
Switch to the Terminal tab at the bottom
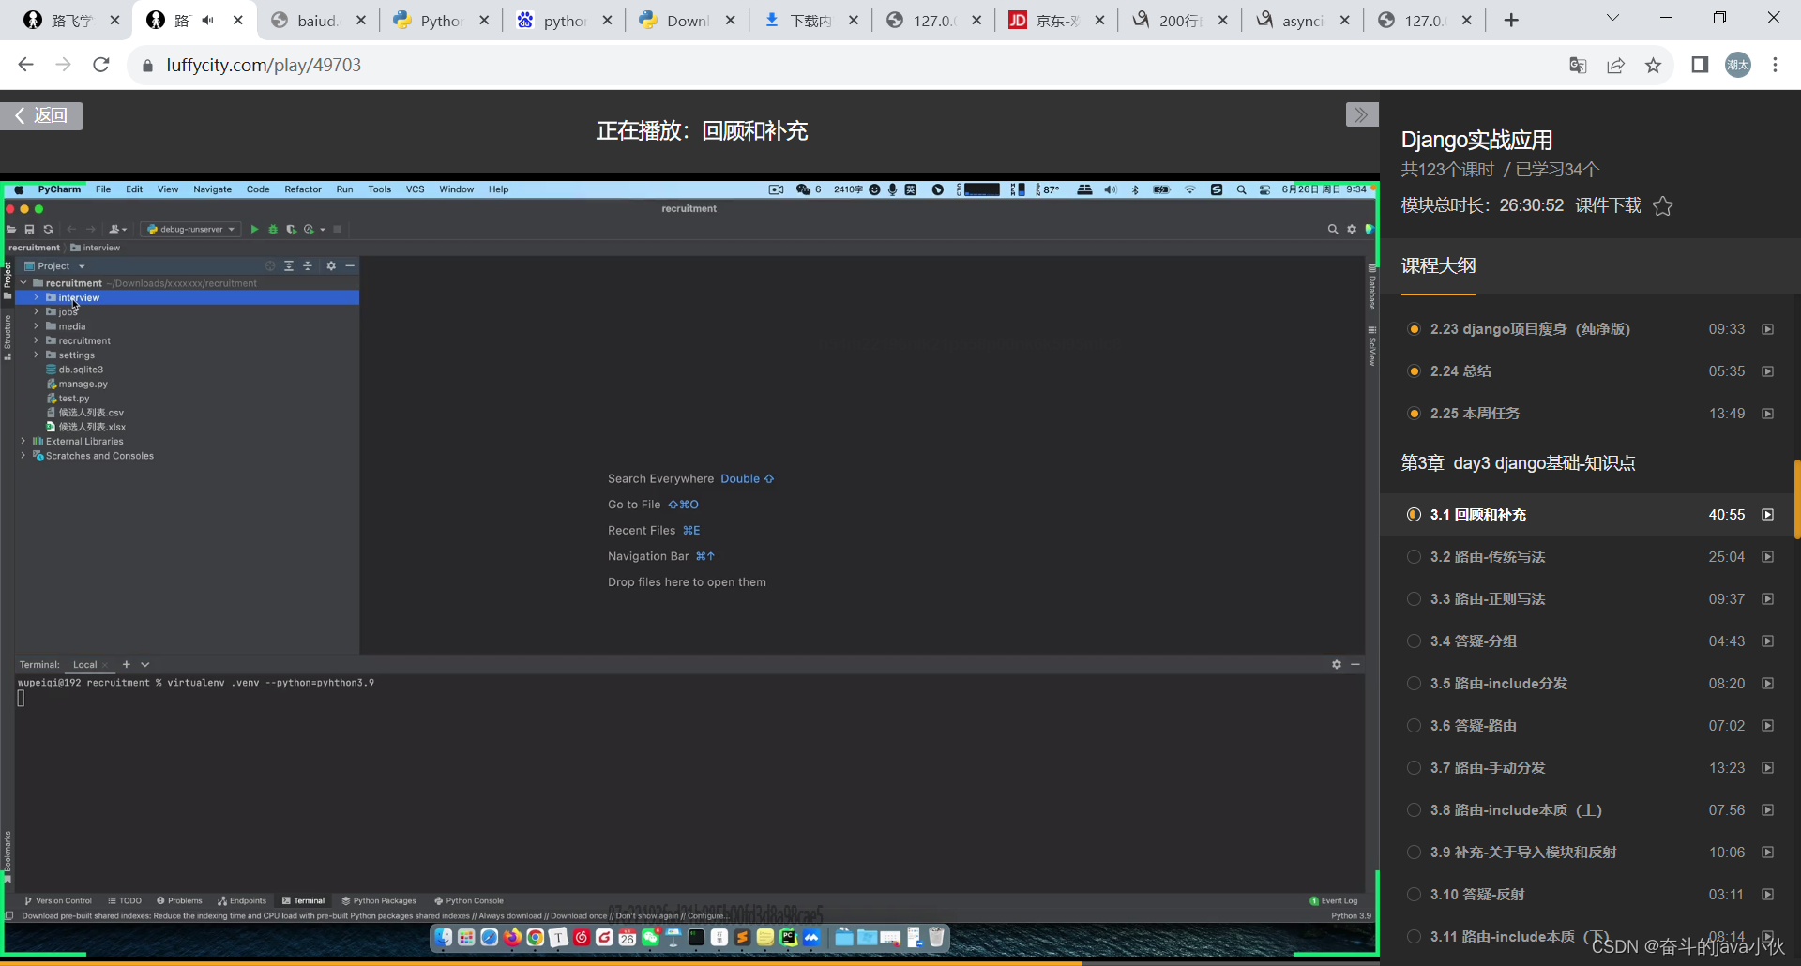coord(303,900)
